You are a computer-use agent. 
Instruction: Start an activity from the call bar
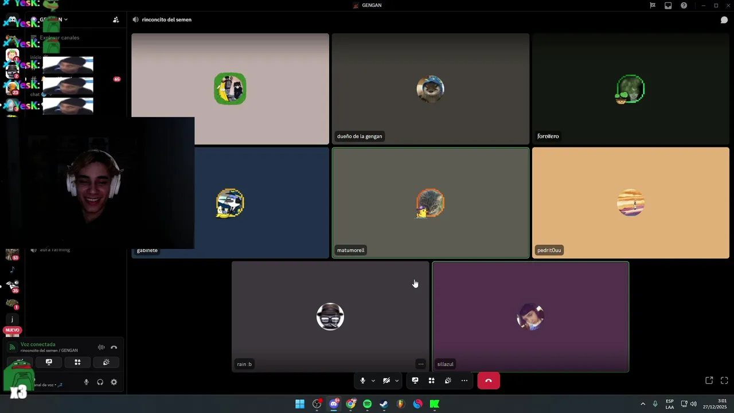(432, 380)
